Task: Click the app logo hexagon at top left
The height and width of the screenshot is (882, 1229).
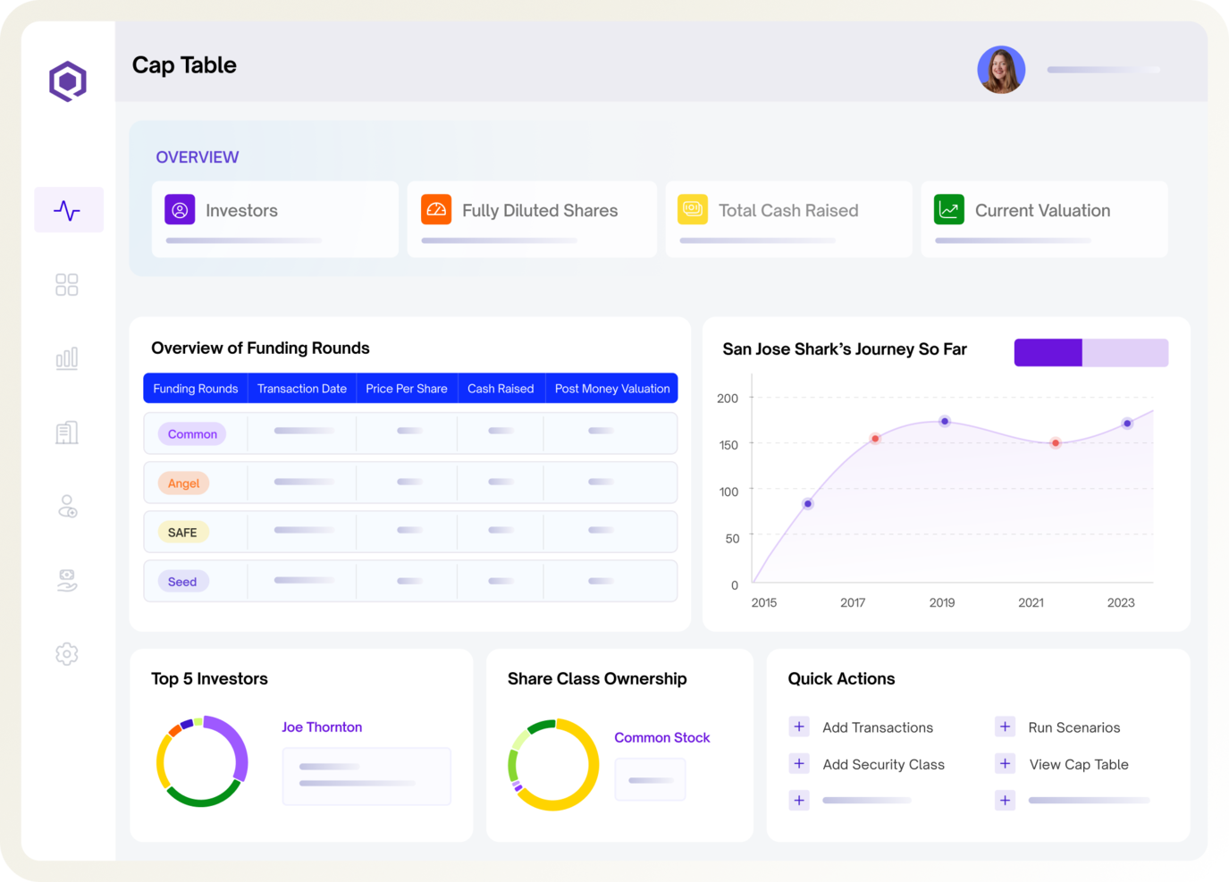Action: [68, 80]
